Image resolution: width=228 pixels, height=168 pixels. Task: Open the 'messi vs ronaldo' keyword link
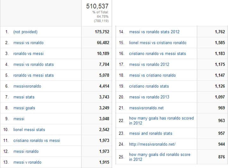28,43
